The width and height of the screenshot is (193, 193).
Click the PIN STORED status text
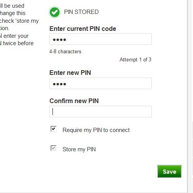click(x=81, y=12)
